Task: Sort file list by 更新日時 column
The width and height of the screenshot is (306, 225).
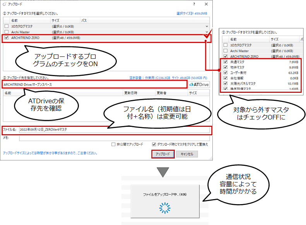Action: click(x=139, y=93)
